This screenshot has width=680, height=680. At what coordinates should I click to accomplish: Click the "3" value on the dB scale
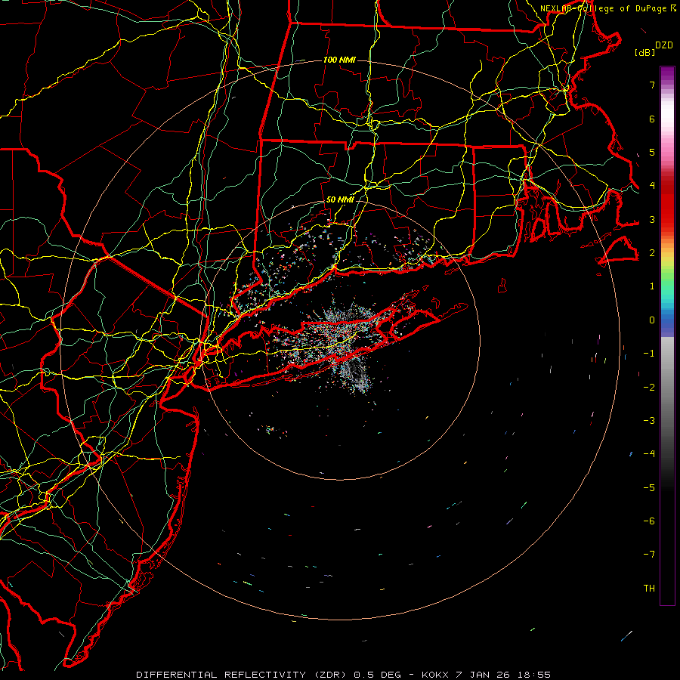tap(652, 219)
